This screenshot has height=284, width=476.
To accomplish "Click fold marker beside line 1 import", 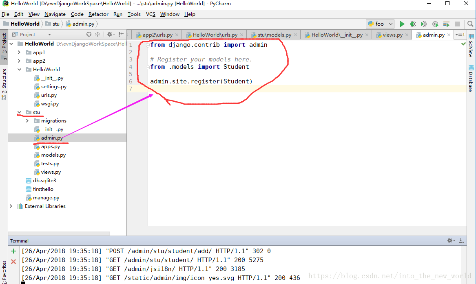I will pos(148,45).
